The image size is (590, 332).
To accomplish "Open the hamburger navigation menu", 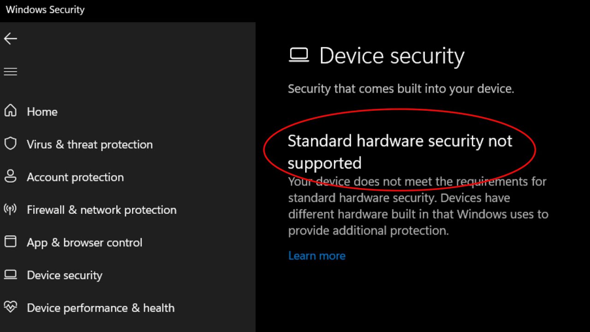I will pyautogui.click(x=11, y=71).
